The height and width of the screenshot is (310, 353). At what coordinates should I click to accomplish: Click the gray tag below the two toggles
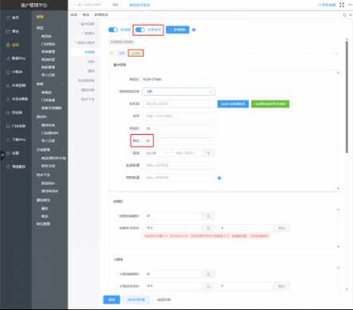tap(121, 41)
